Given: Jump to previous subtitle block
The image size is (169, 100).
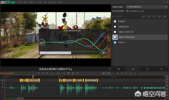Looking at the screenshot, I should pos(51,73).
